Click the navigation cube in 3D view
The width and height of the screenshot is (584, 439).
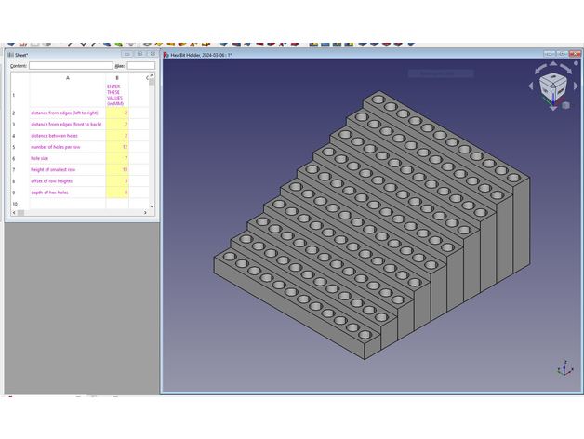click(x=551, y=86)
